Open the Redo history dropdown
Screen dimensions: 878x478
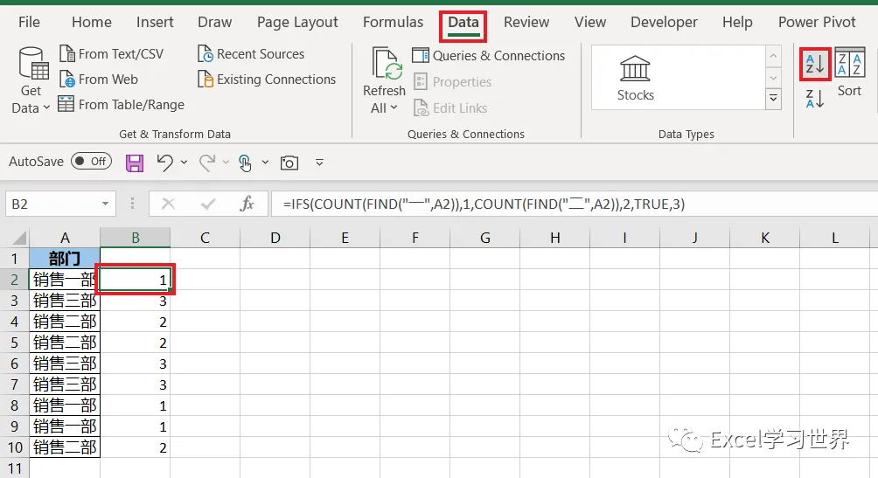coord(226,163)
